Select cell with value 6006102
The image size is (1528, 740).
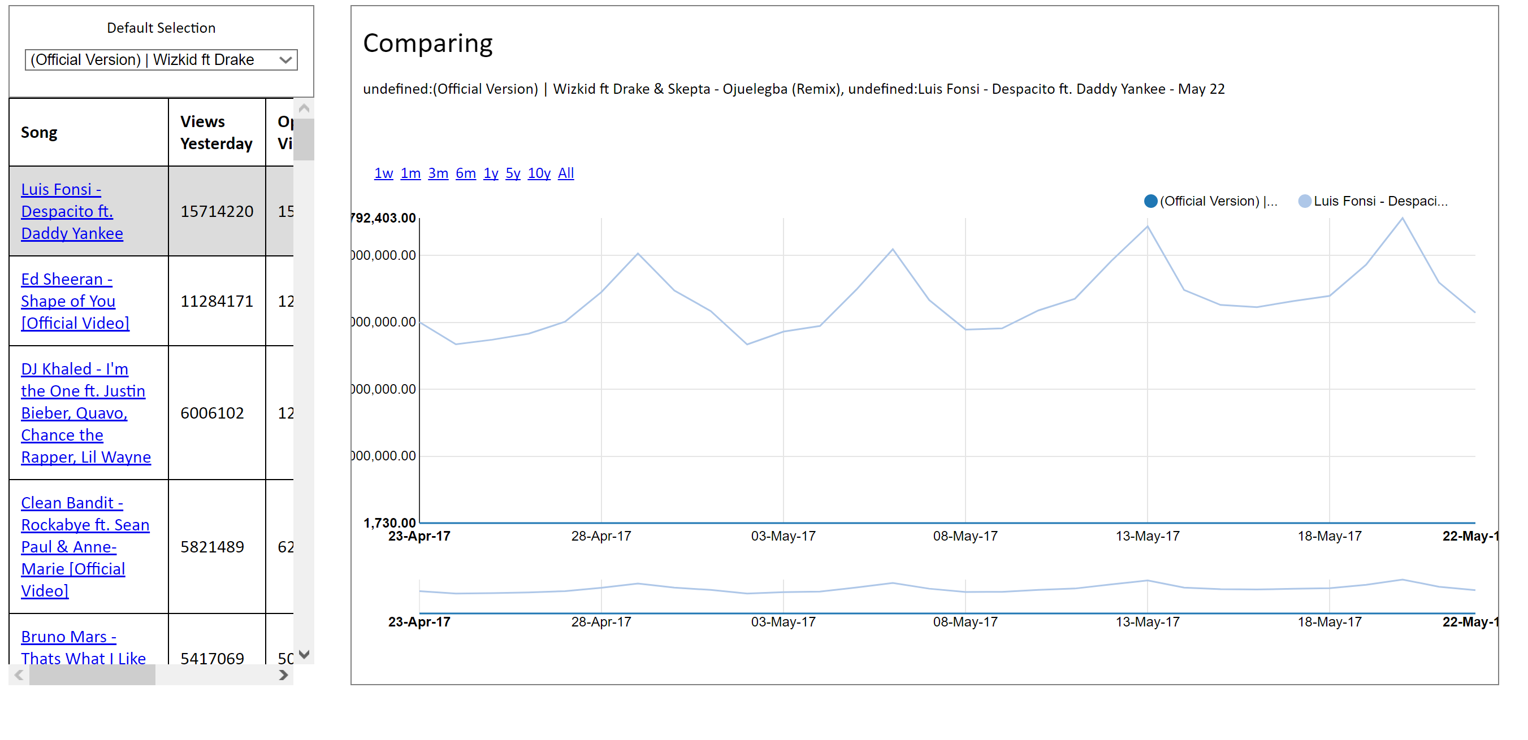point(217,413)
